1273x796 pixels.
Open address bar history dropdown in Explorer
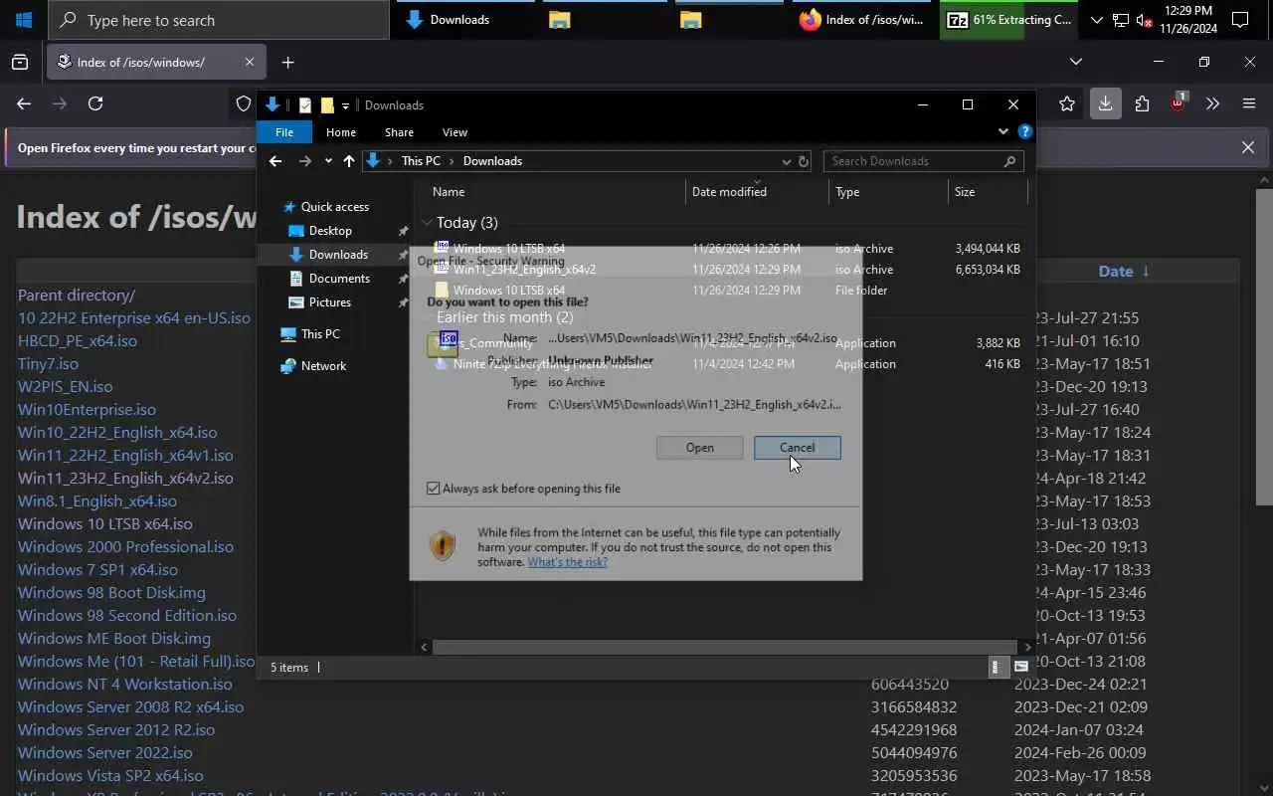[786, 161]
